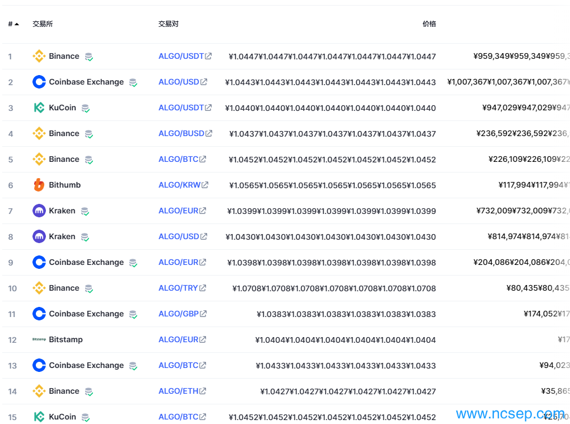This screenshot has width=570, height=424.
Task: Open ALGO/USD pair link in row 8
Action: [x=183, y=237]
